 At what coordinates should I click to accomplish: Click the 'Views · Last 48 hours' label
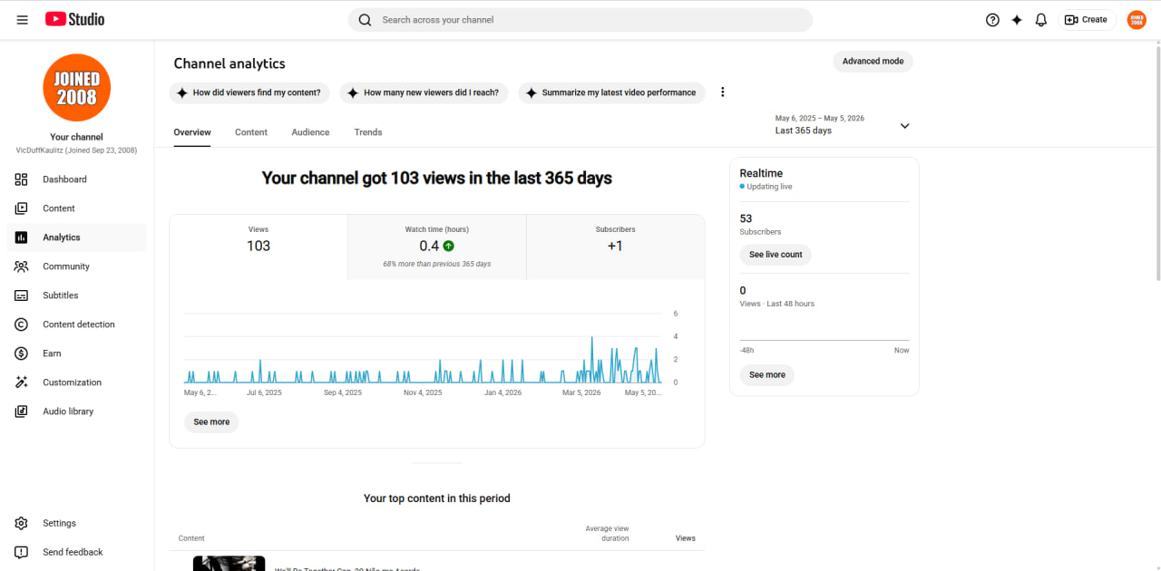pos(777,304)
